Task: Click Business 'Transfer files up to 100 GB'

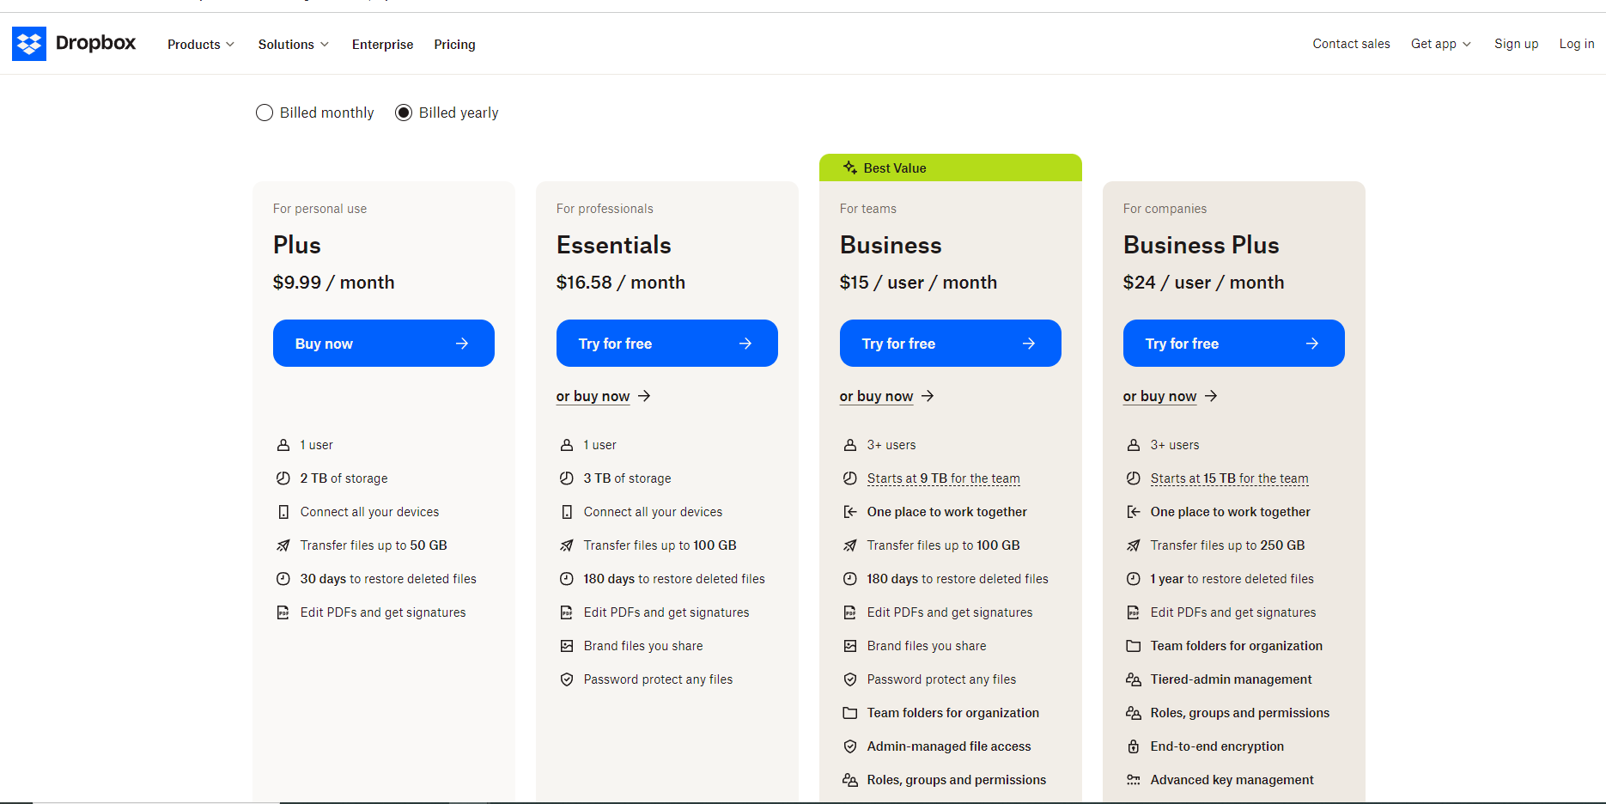Action: tap(944, 545)
